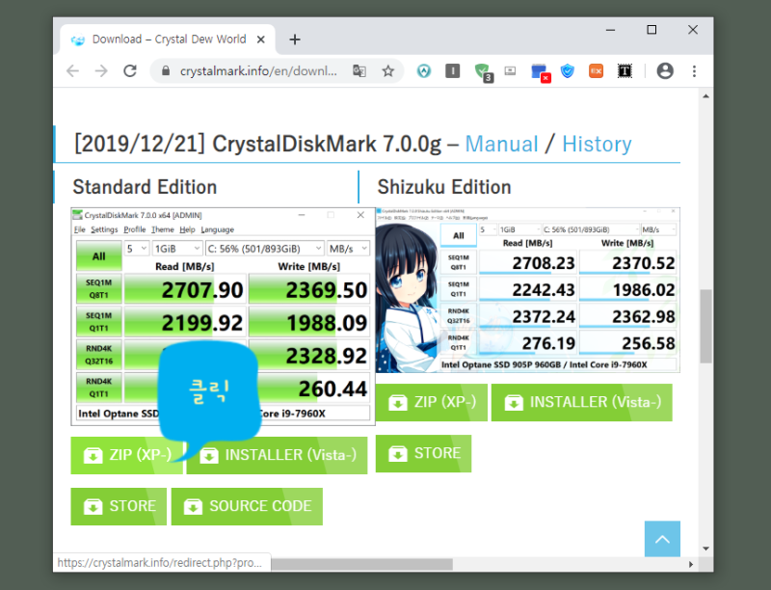Reload the Crystal Dew World page
This screenshot has width=771, height=590.
tap(130, 71)
